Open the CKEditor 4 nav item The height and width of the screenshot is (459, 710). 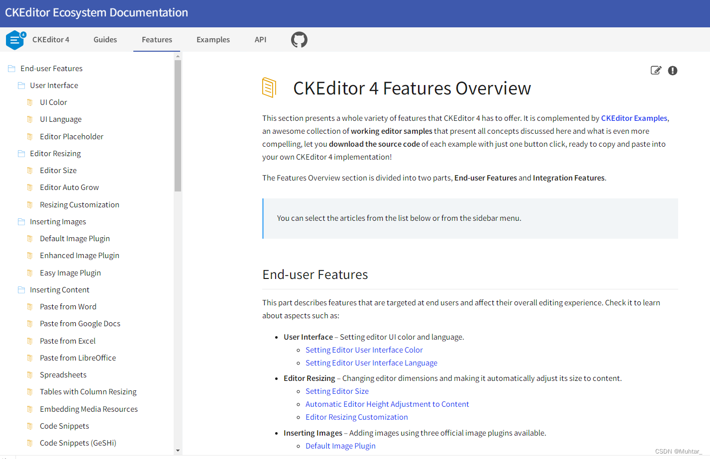(x=51, y=40)
